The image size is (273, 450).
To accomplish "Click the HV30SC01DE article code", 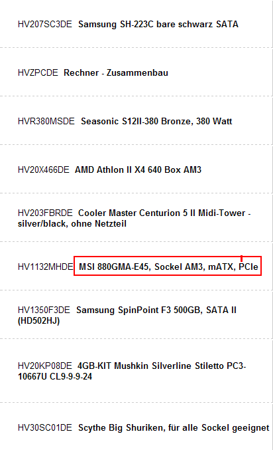I will (45, 427).
